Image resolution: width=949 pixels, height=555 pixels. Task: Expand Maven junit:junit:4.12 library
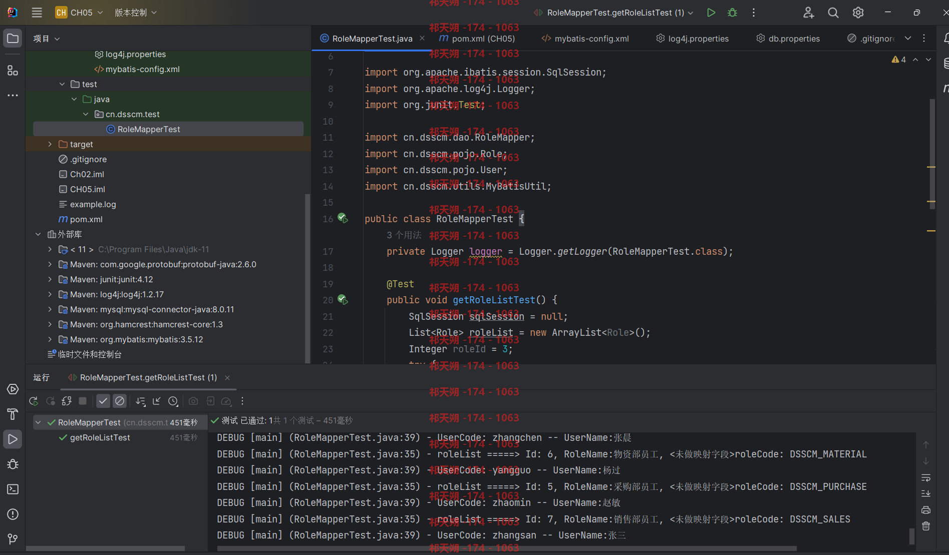tap(50, 279)
